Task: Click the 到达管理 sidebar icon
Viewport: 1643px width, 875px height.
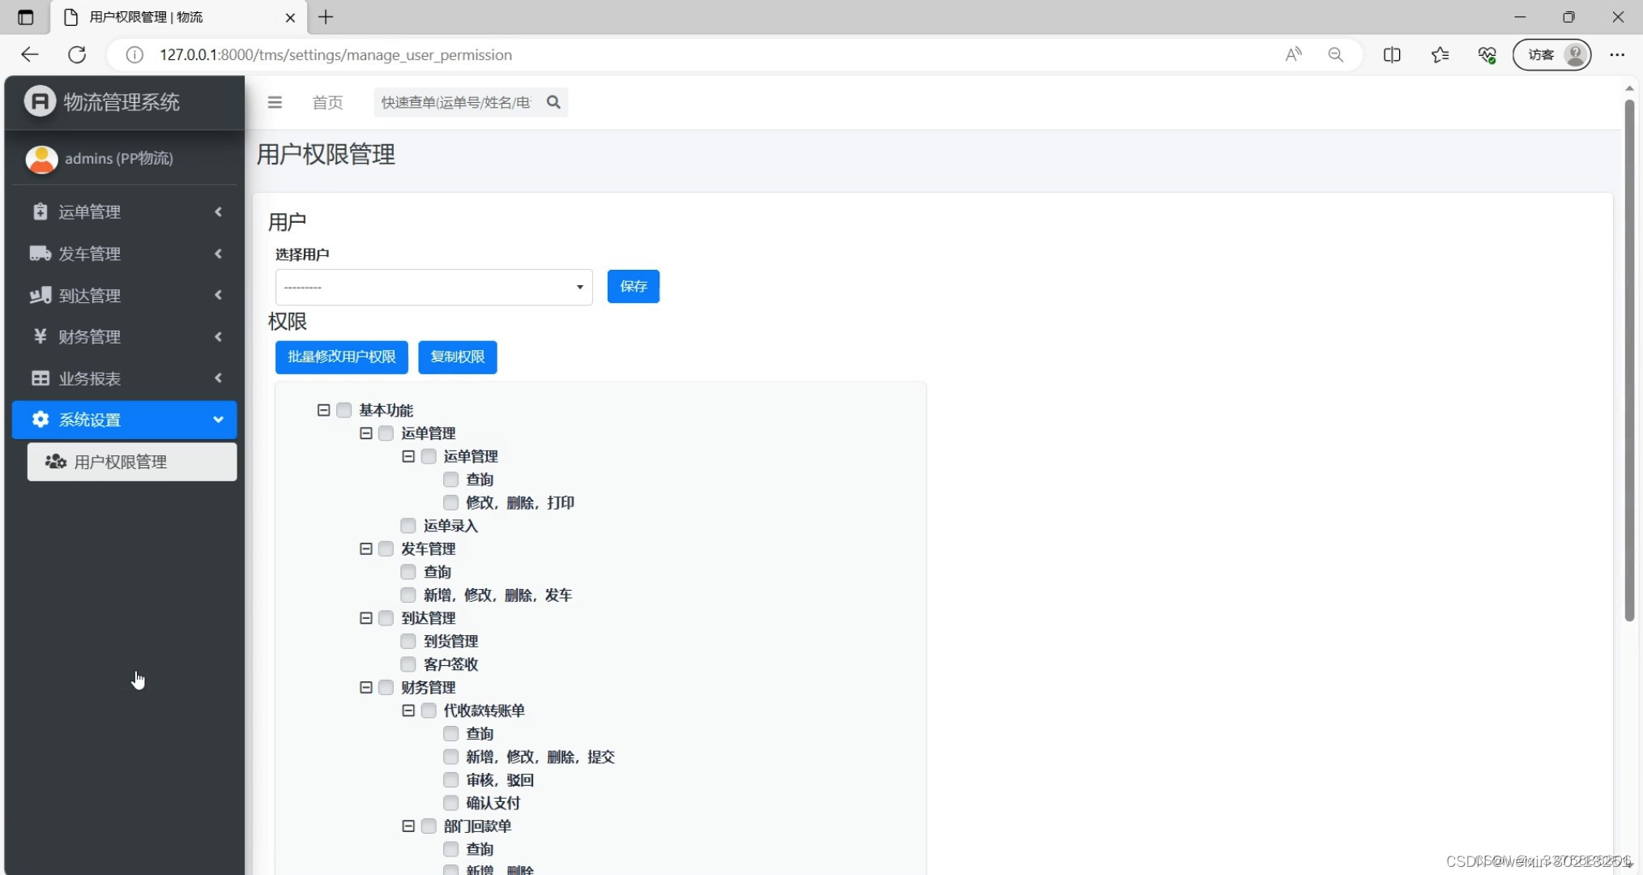Action: [x=39, y=295]
